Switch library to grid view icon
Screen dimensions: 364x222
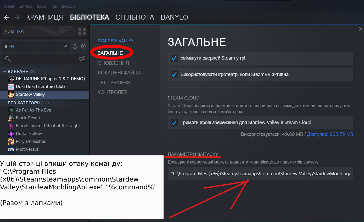(x=82, y=31)
